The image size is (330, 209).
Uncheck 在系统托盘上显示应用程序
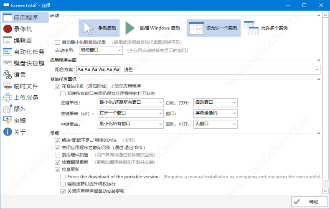57,87
